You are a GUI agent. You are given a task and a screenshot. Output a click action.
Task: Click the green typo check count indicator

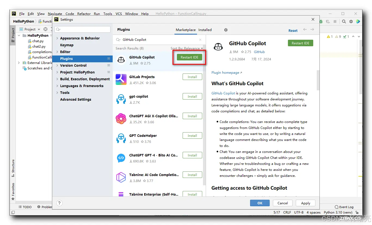point(346,36)
